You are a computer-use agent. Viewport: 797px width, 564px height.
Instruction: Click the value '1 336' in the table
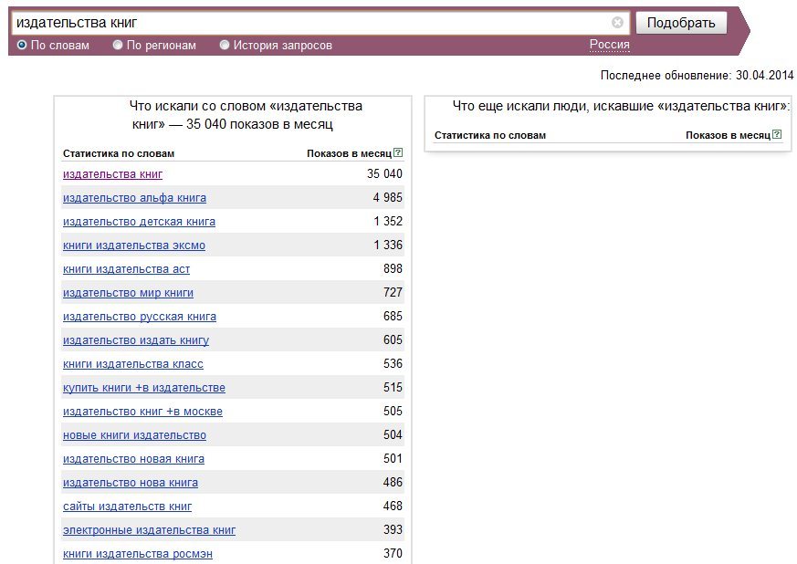pos(388,245)
